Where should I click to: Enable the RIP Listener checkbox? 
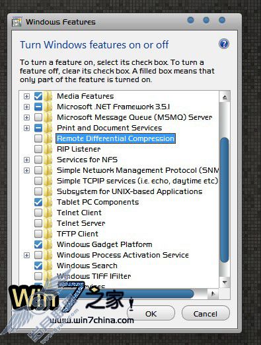[x=38, y=149]
